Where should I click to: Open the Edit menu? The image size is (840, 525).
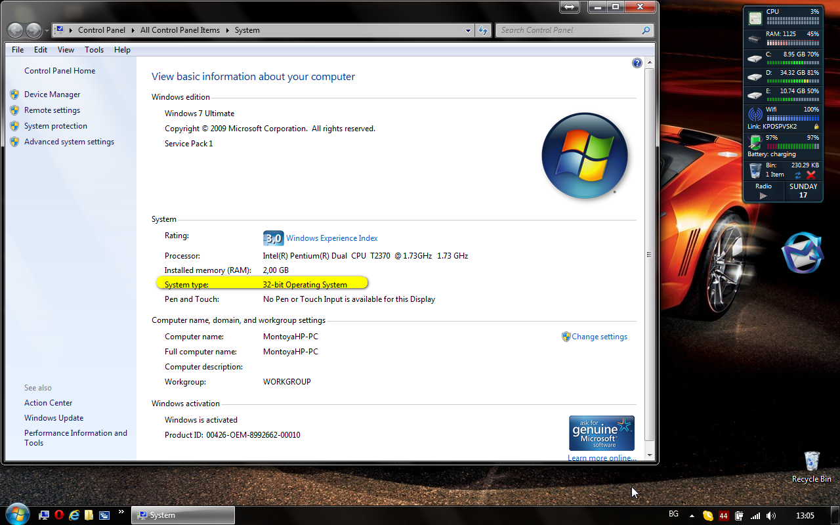pos(41,50)
